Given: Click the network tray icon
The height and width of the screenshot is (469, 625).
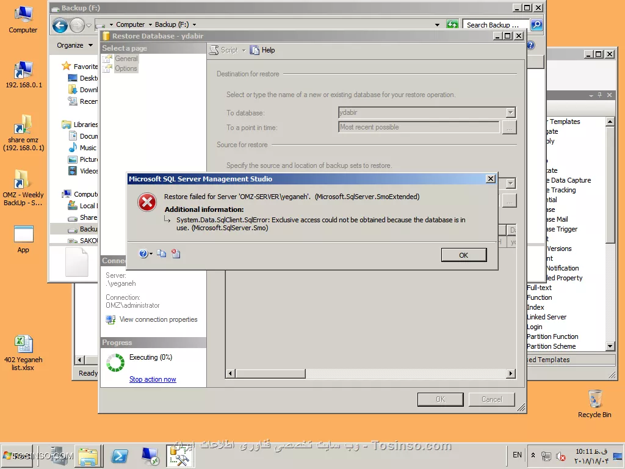Looking at the screenshot, I should pos(546,456).
